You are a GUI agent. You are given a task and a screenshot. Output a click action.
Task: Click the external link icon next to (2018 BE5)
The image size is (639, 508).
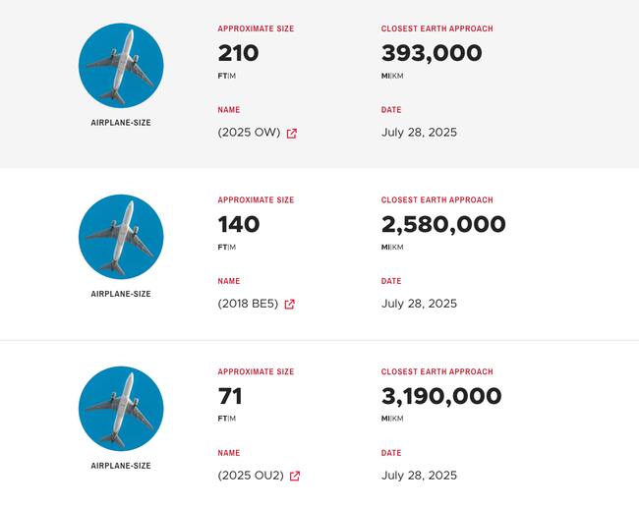point(290,305)
